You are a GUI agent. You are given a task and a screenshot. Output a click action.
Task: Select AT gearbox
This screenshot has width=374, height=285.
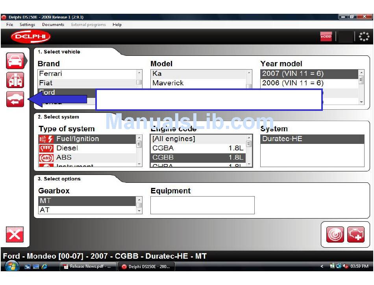pyautogui.click(x=87, y=210)
